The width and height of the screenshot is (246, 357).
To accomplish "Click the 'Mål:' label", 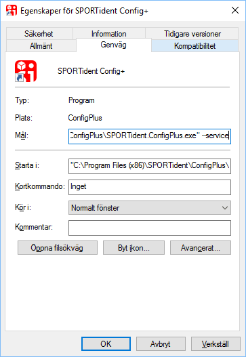I will pos(22,135).
